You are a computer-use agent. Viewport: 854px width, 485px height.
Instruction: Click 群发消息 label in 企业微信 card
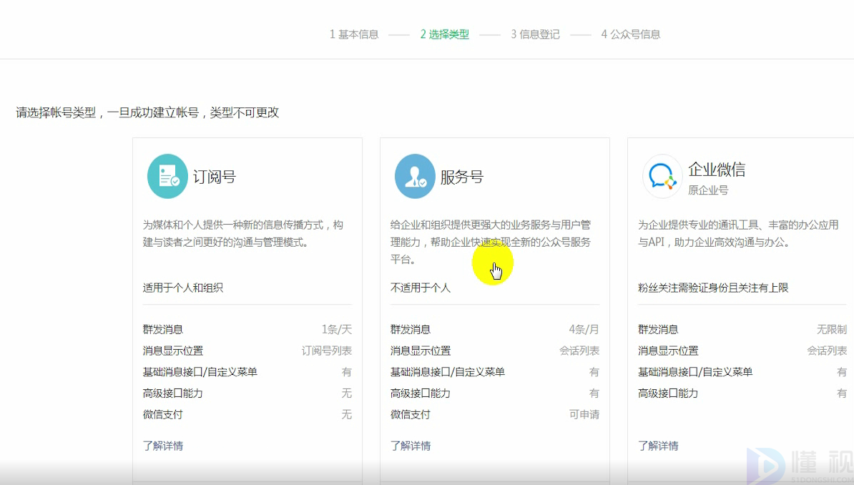point(658,329)
